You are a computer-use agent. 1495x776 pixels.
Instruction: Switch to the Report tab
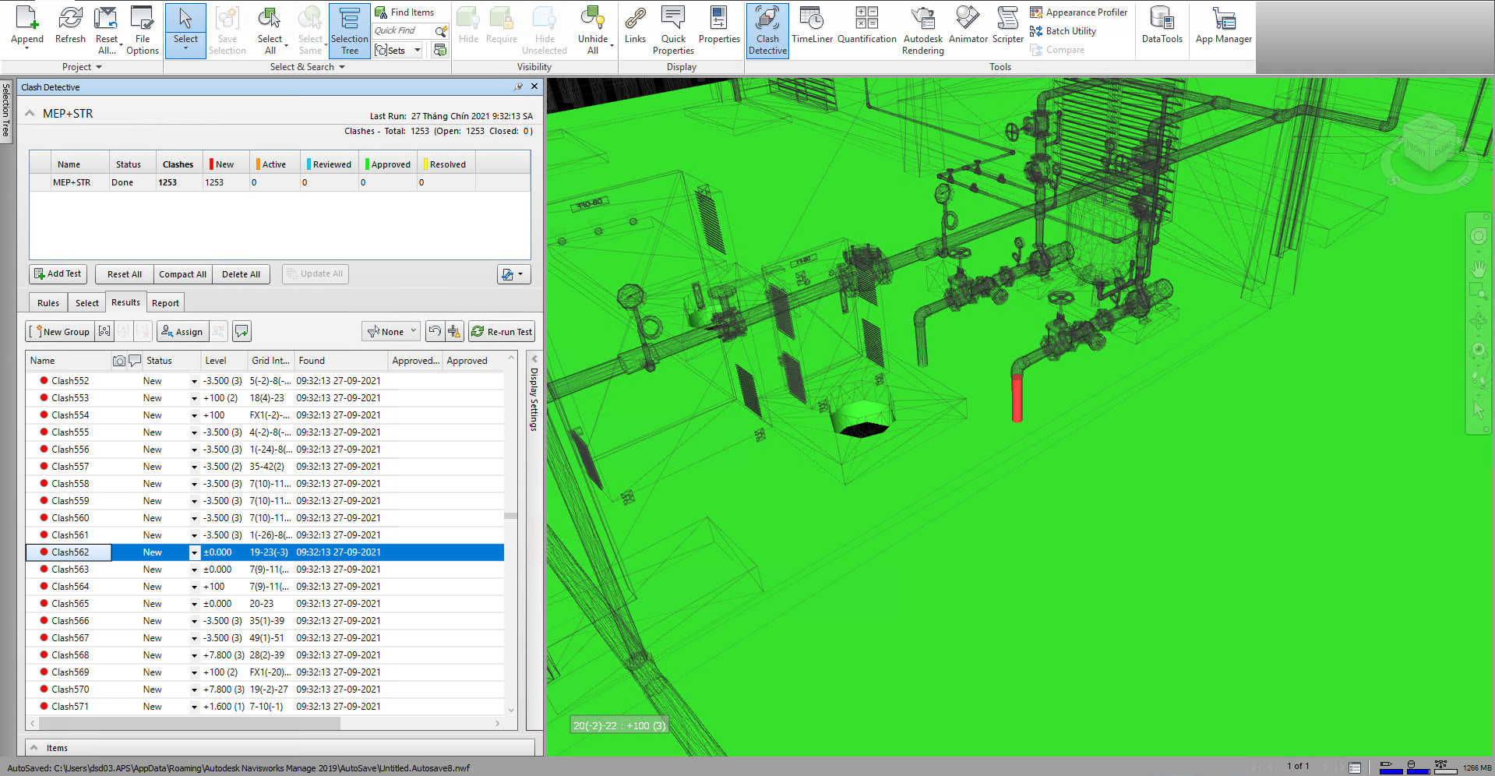pos(165,303)
